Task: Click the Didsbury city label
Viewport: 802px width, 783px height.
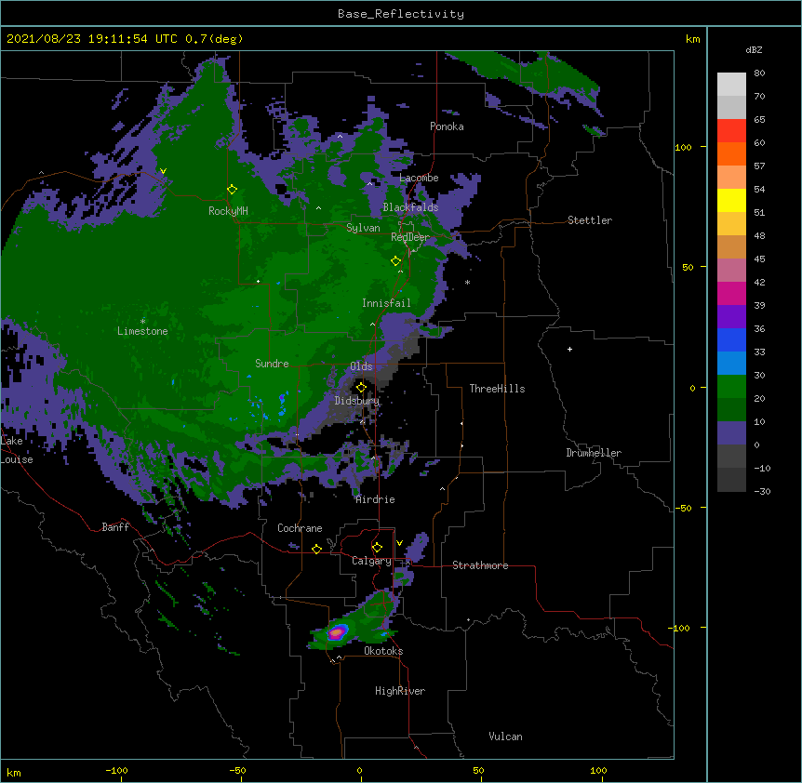Action: point(357,401)
